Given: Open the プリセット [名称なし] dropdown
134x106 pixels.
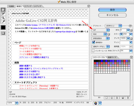Looking at the screenshot, I should pyautogui.click(x=113, y=26).
